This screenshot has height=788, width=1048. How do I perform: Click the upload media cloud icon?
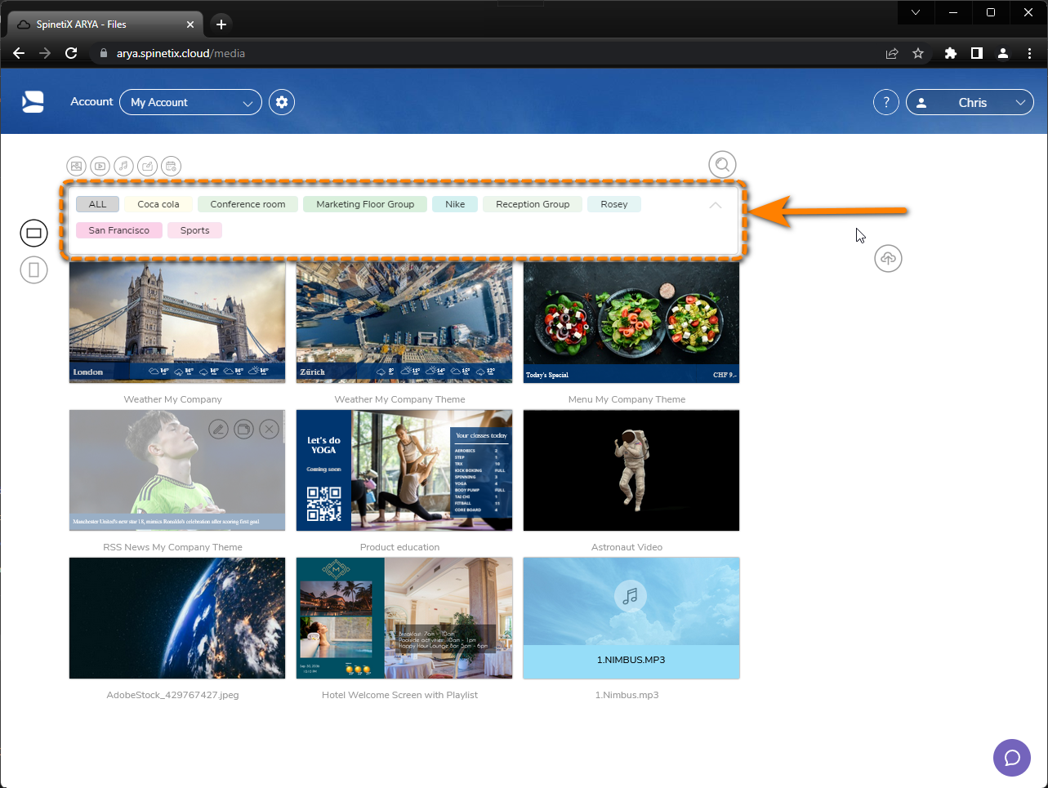point(888,258)
